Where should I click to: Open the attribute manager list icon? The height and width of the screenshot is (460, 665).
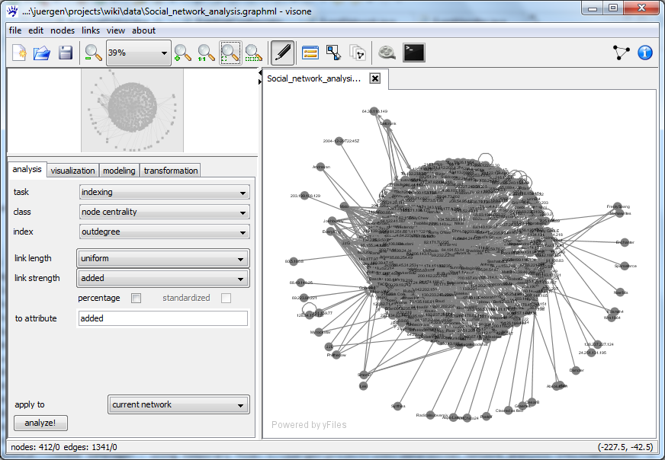coord(310,53)
